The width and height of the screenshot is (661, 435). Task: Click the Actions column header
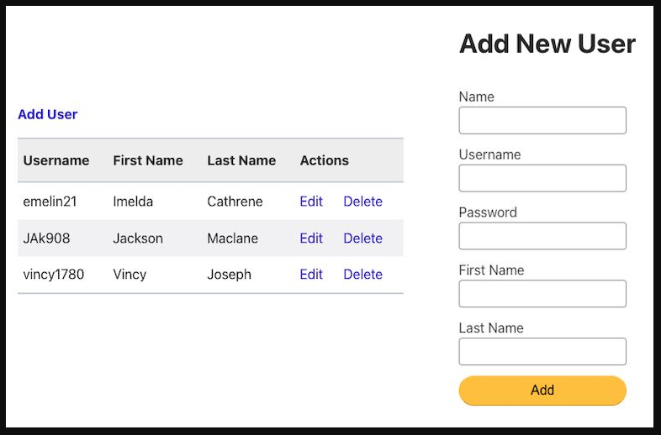pos(325,160)
